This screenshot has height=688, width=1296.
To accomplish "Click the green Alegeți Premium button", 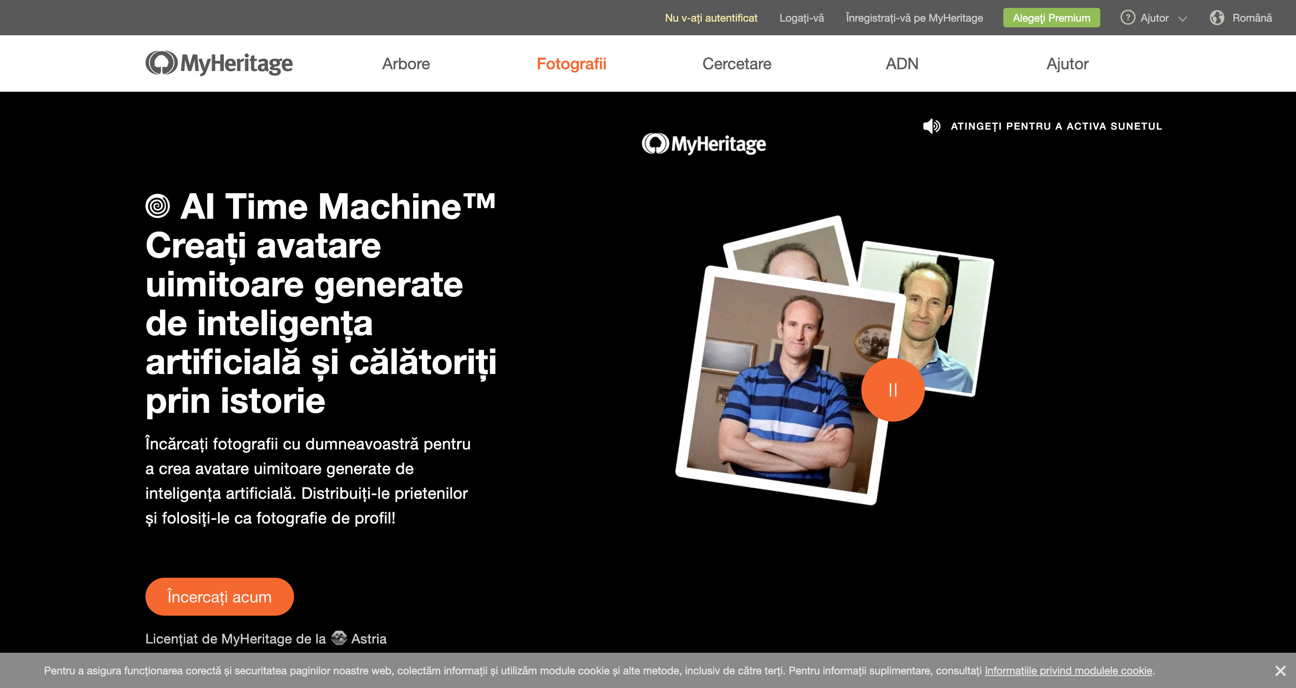I will pyautogui.click(x=1051, y=18).
